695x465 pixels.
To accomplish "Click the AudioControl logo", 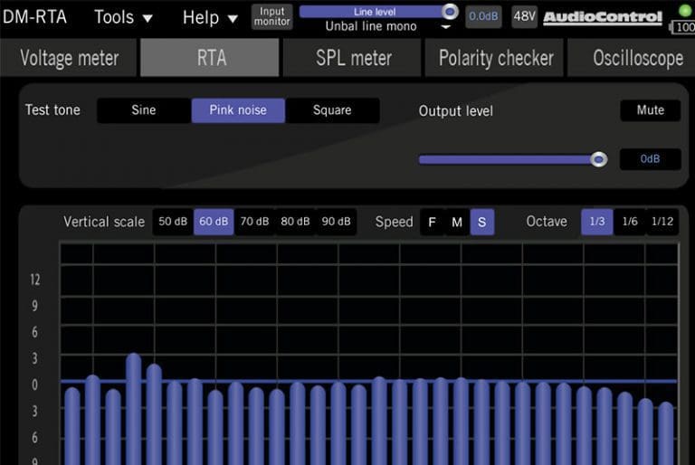I will point(604,17).
